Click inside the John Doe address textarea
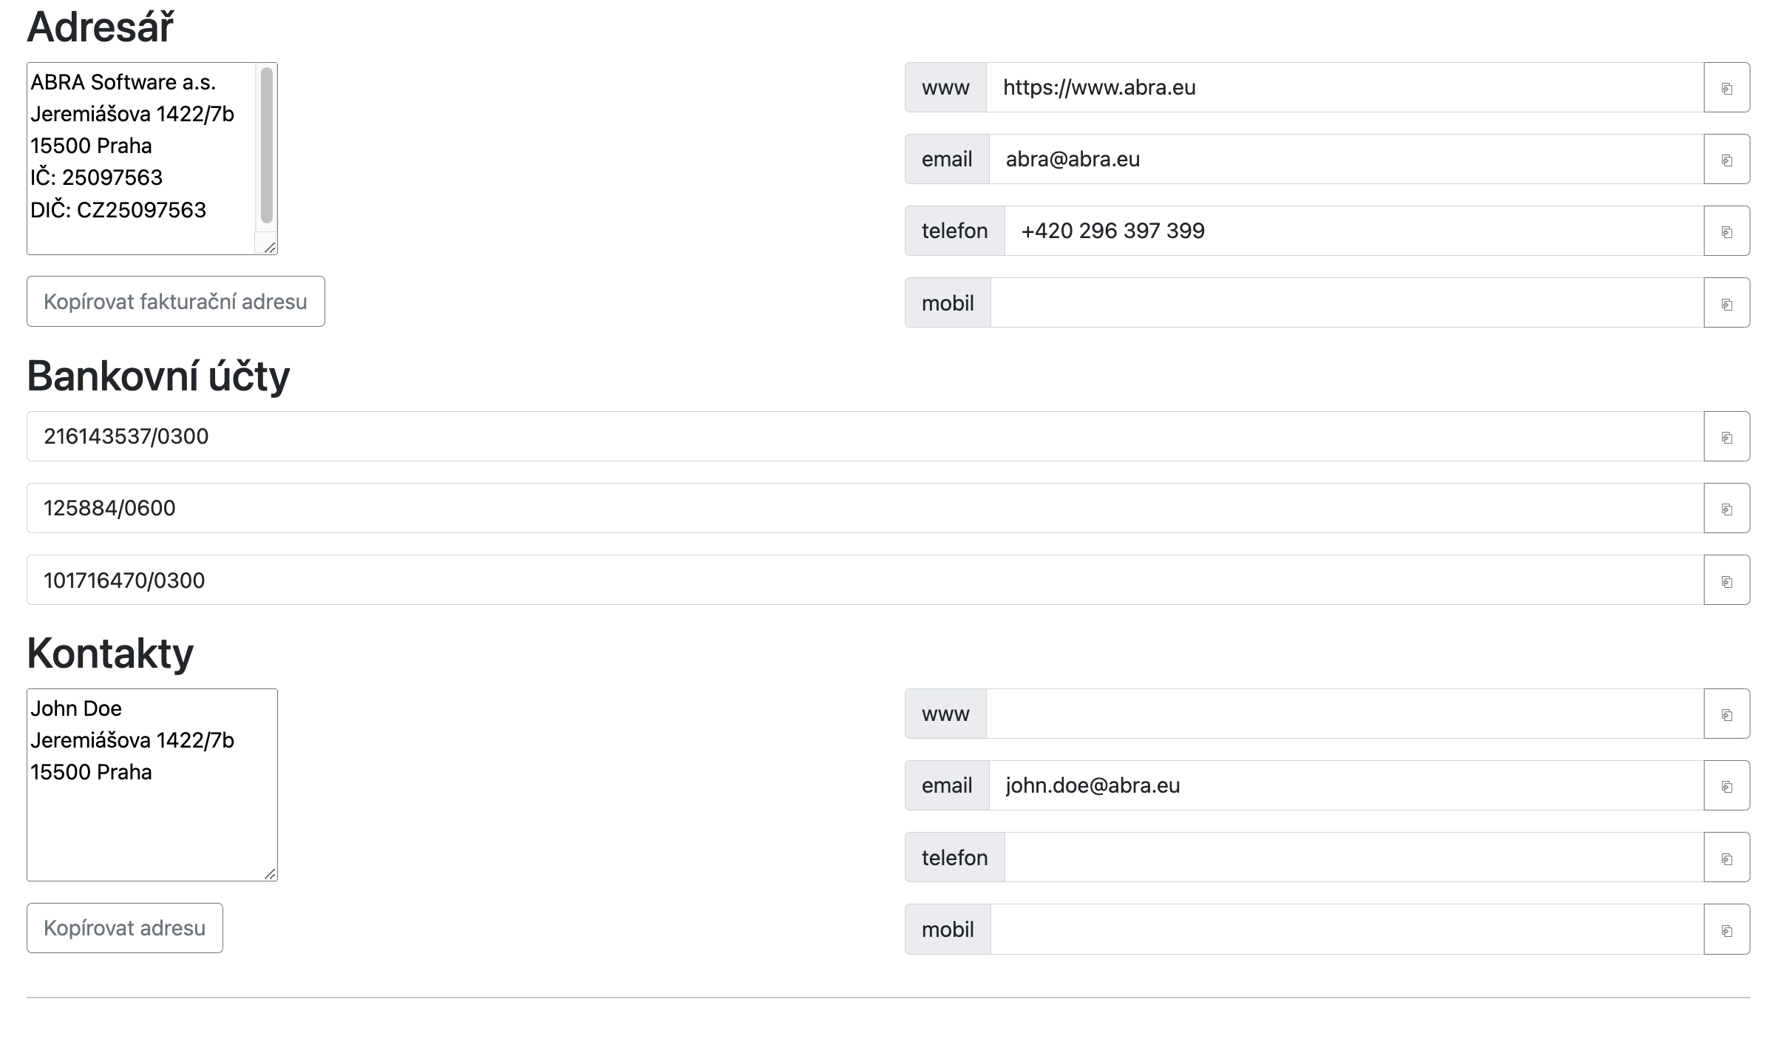Image resolution: width=1777 pixels, height=1053 pixels. (x=152, y=821)
